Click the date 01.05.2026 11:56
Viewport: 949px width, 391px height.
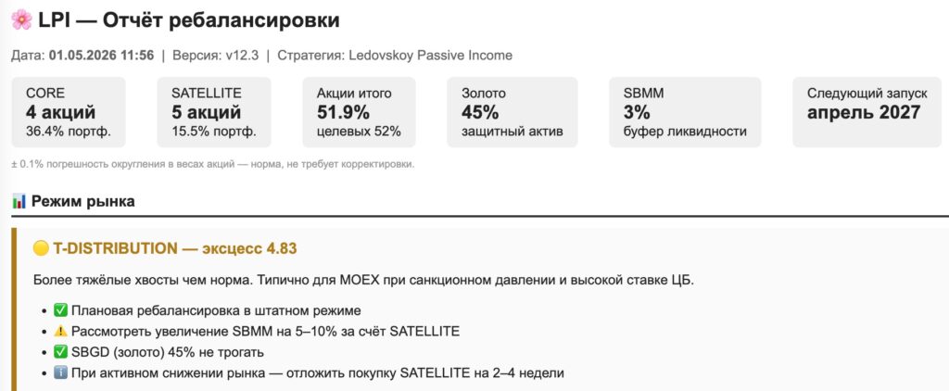102,56
